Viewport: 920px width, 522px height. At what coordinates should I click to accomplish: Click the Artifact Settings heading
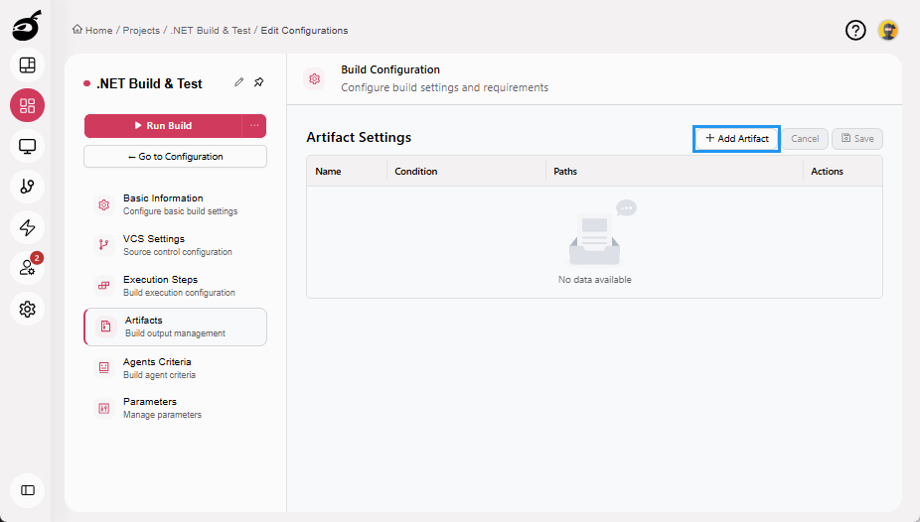coord(359,137)
